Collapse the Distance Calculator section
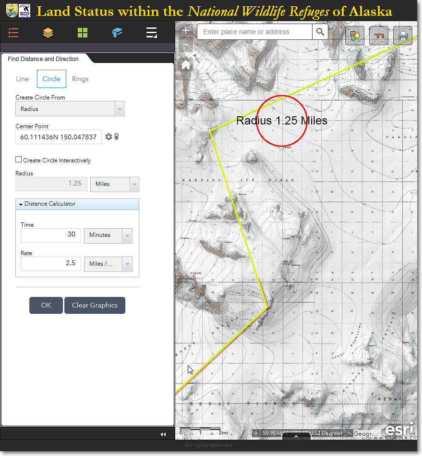 [21, 204]
